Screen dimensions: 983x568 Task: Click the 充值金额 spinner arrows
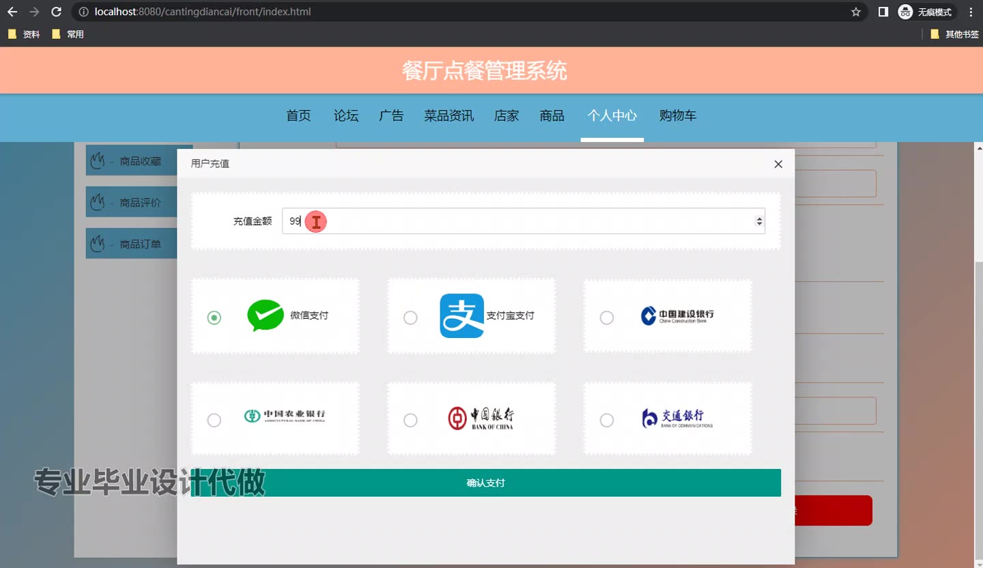[759, 221]
